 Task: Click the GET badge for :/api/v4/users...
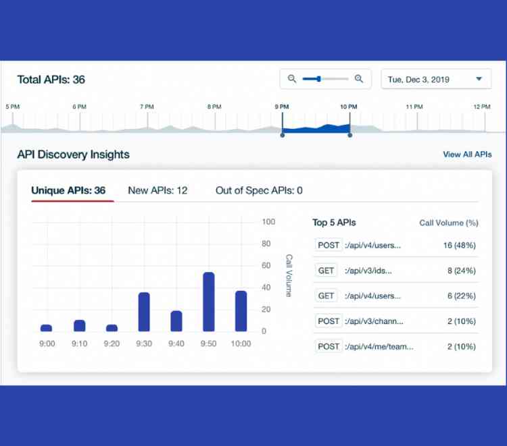click(x=326, y=296)
